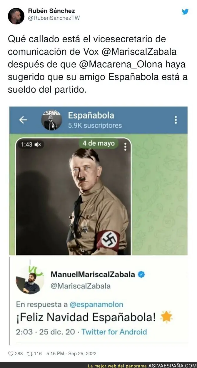Click the @RubenSanchezTW handle
The height and width of the screenshot is (368, 197).
click(54, 18)
